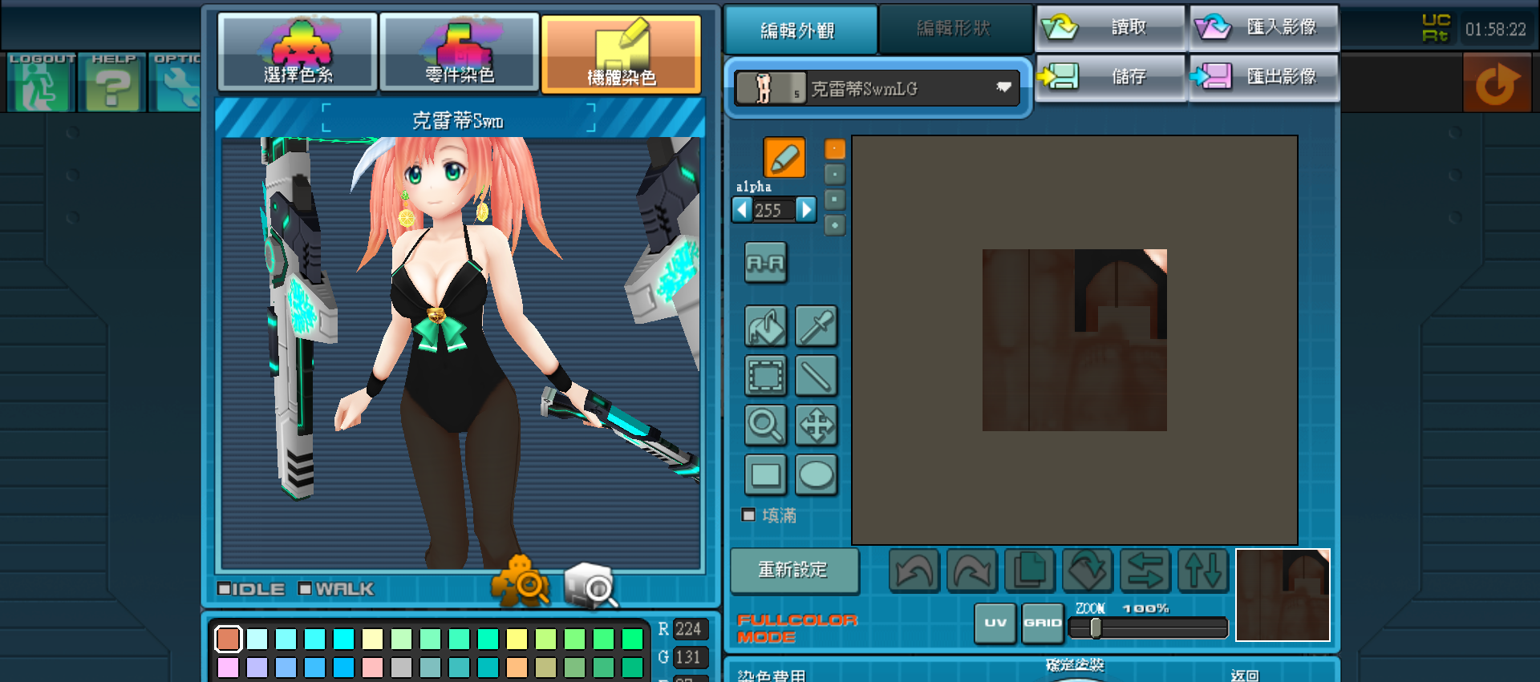Viewport: 1540px width, 682px height.
Task: Decrease alpha value with left arrow
Action: (742, 210)
